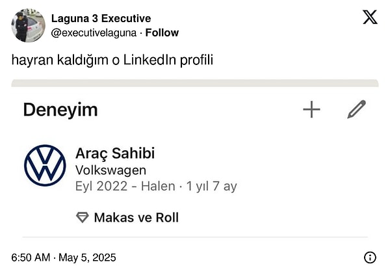The height and width of the screenshot is (277, 390).
Task: Select the Deneyim section heading
Action: click(60, 110)
